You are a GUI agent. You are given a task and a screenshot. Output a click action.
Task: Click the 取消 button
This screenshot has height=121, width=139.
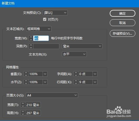pos(123,23)
